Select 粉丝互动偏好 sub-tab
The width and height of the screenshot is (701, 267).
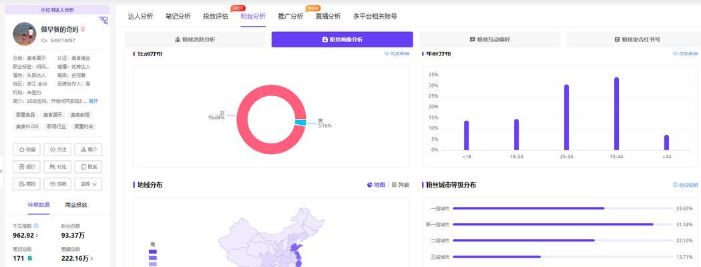click(489, 39)
